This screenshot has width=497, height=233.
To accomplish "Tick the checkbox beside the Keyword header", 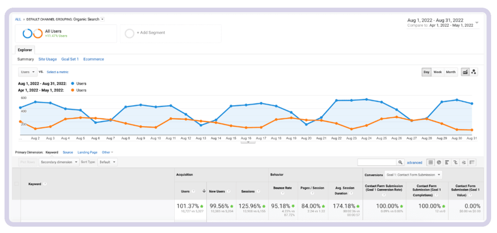I will coord(16,183).
